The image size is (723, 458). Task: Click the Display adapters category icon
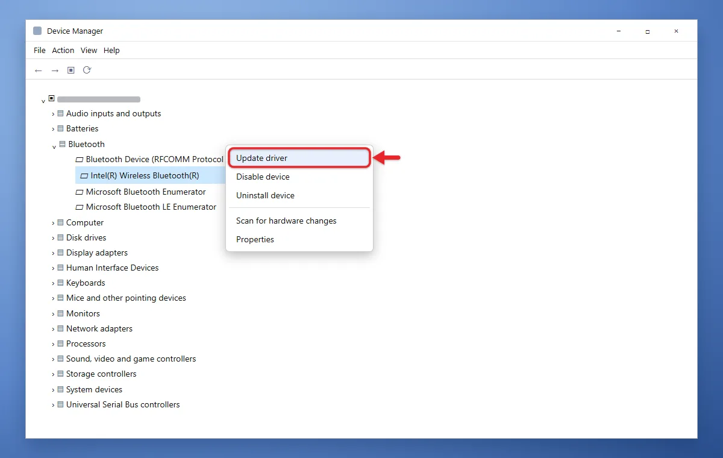pos(60,253)
